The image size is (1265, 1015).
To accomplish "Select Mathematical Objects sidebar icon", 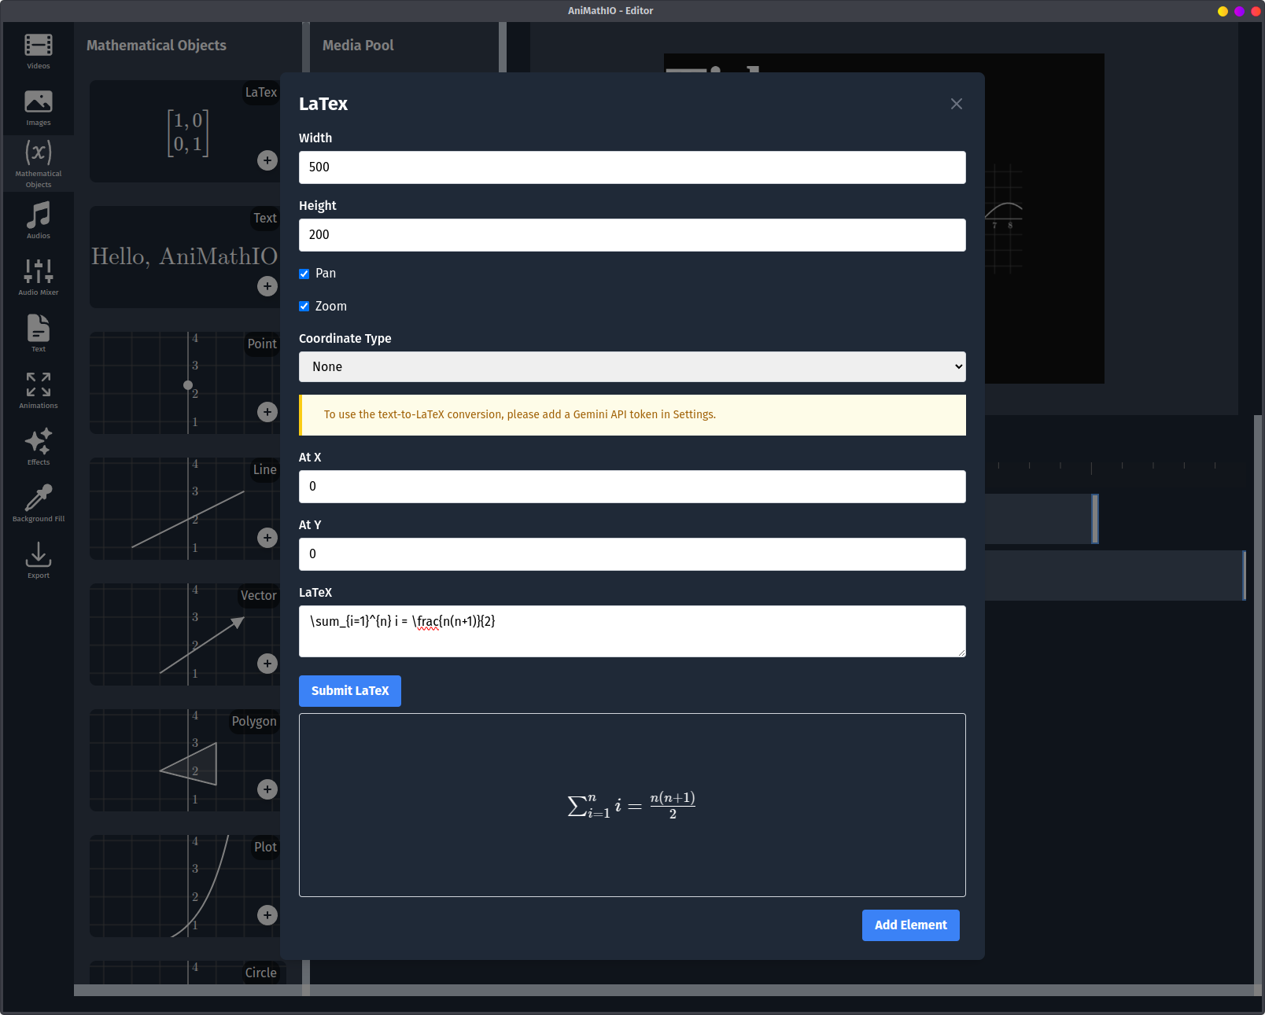I will click(x=39, y=164).
